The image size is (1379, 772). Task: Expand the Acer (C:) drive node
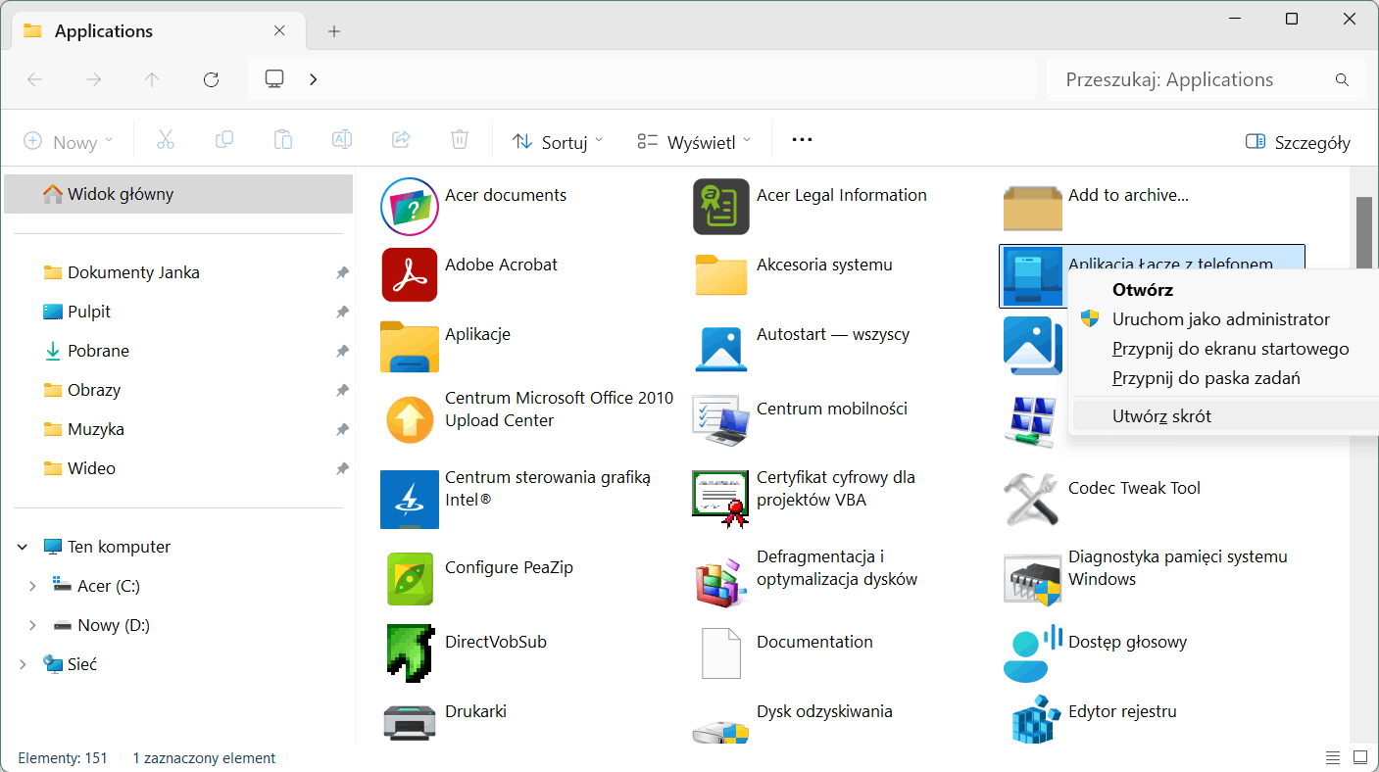32,586
